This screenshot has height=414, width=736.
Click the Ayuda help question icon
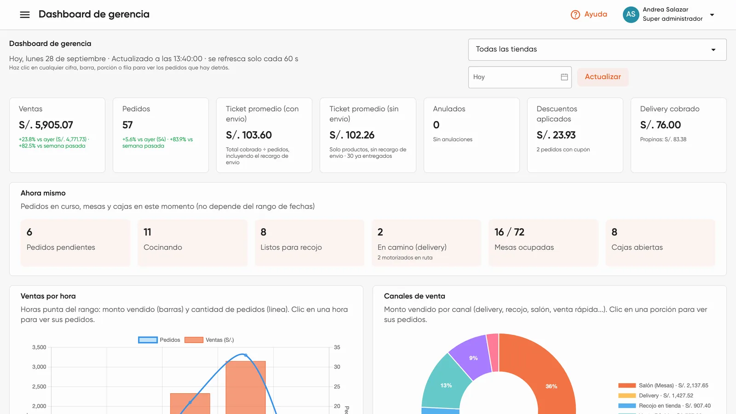click(575, 15)
